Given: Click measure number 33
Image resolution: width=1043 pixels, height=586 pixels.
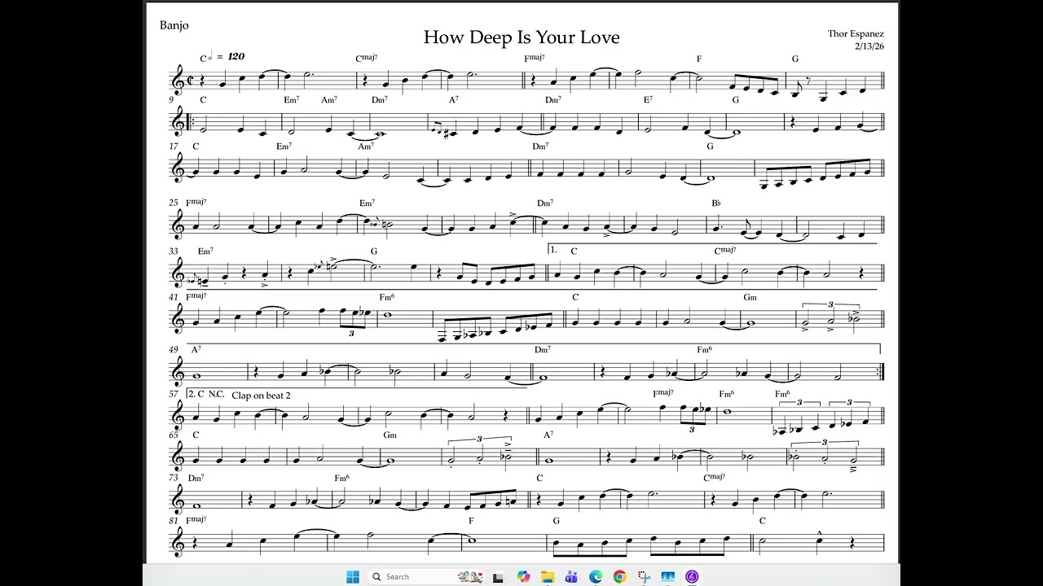Looking at the screenshot, I should [174, 251].
